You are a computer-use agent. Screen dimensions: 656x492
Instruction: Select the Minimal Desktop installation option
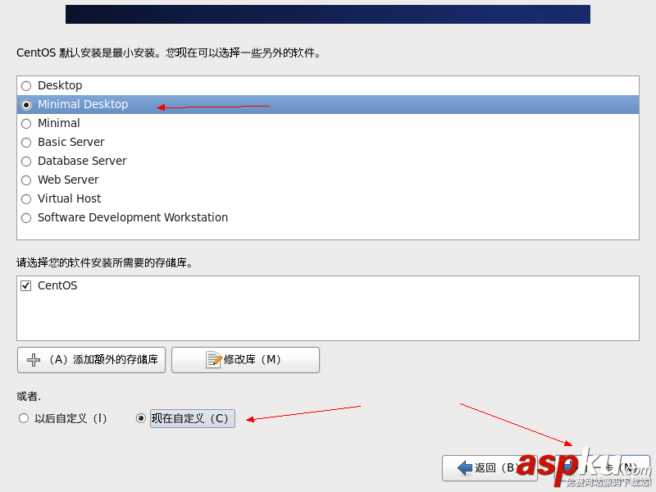point(25,104)
